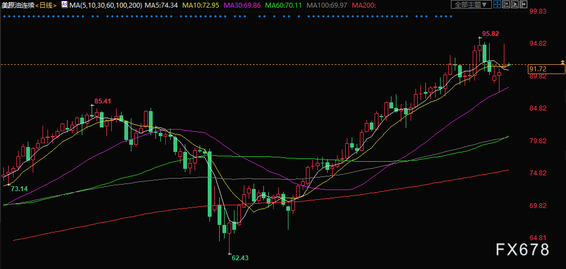Click the grey MA100:69.97 value
This screenshot has height=269, width=566.
point(326,5)
